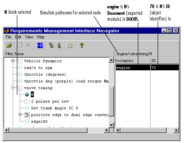Image resolution: width=184 pixels, height=143 pixels.
Task: Click the yellow question mark help icon
Action: click(x=82, y=45)
